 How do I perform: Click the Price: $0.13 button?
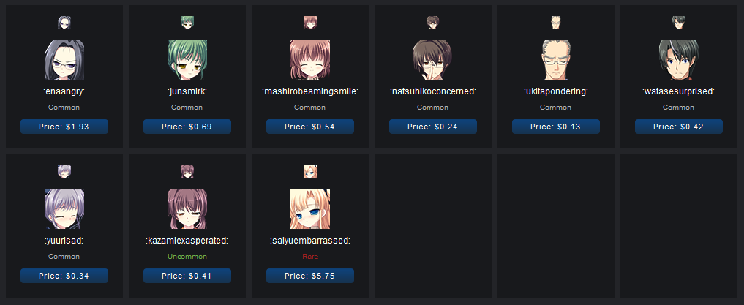tap(556, 127)
